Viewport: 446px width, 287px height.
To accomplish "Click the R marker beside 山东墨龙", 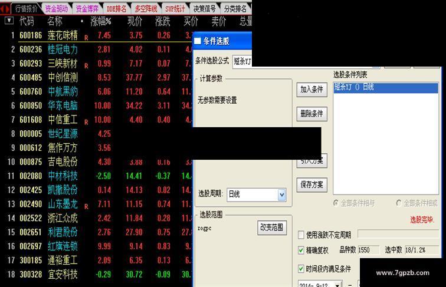I will click(86, 207).
